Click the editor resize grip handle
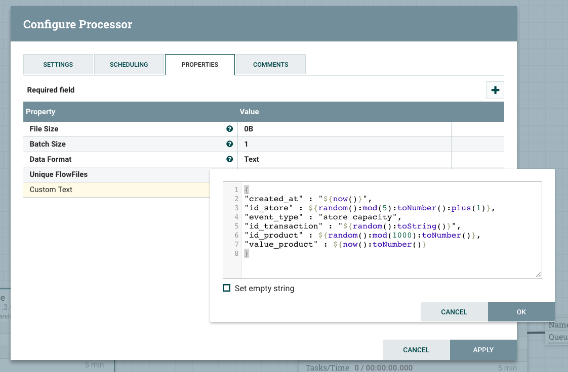The image size is (568, 372). point(538,274)
